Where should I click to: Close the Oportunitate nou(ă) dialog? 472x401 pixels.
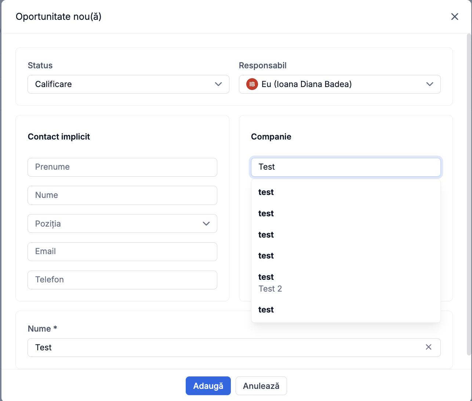point(454,17)
